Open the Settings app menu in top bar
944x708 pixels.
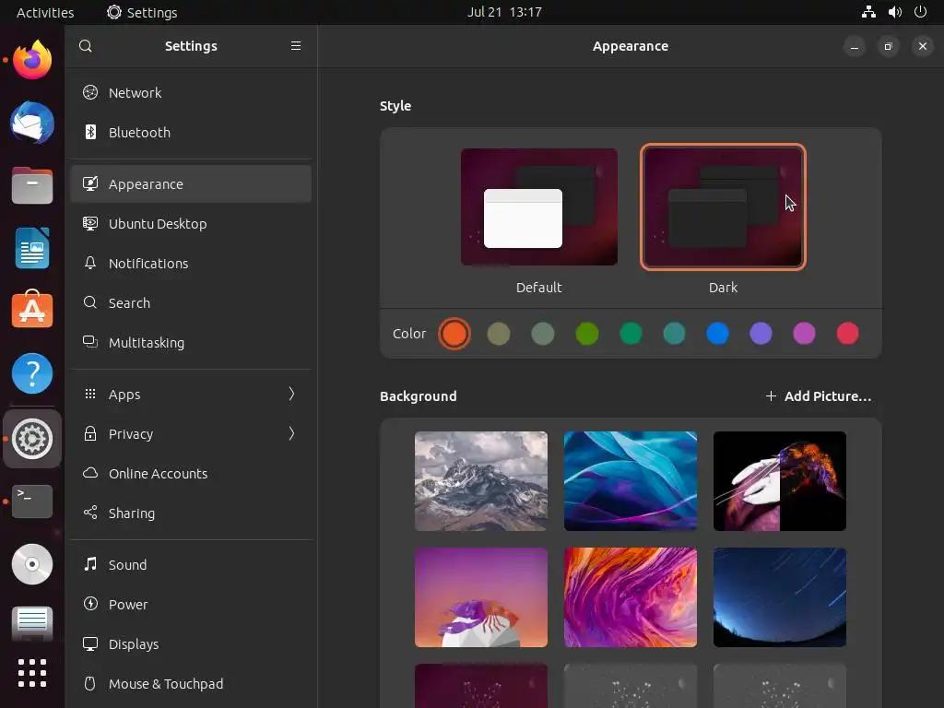pos(142,12)
